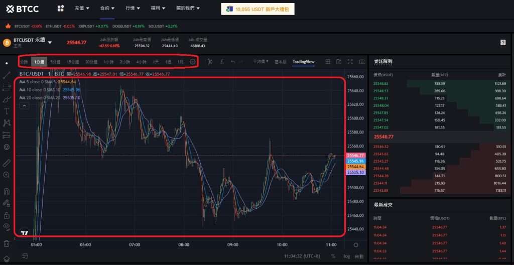Screen dimensions: 514x265
Task: Click the 10,055 USDT new user gift banner
Action: (x=258, y=9)
